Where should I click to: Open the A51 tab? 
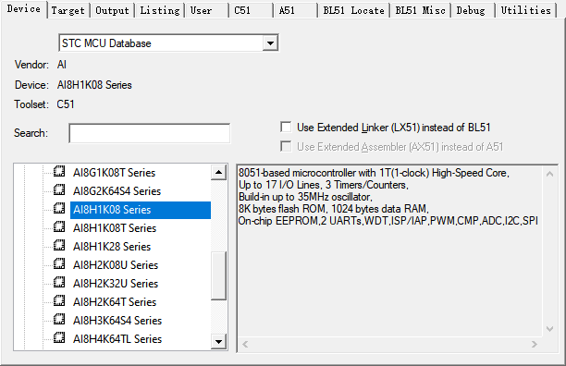295,10
